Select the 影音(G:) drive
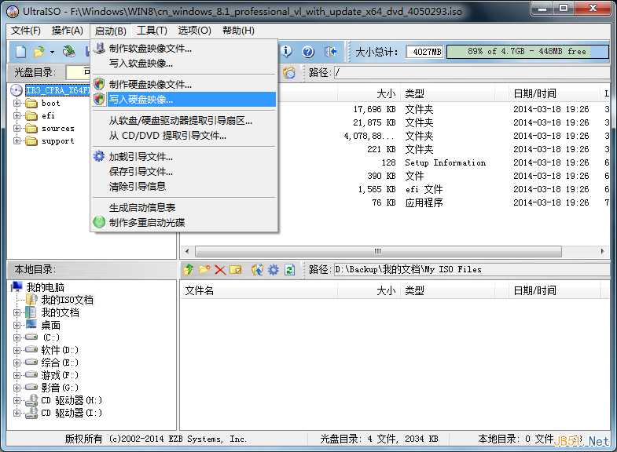This screenshot has width=617, height=452. click(x=60, y=388)
